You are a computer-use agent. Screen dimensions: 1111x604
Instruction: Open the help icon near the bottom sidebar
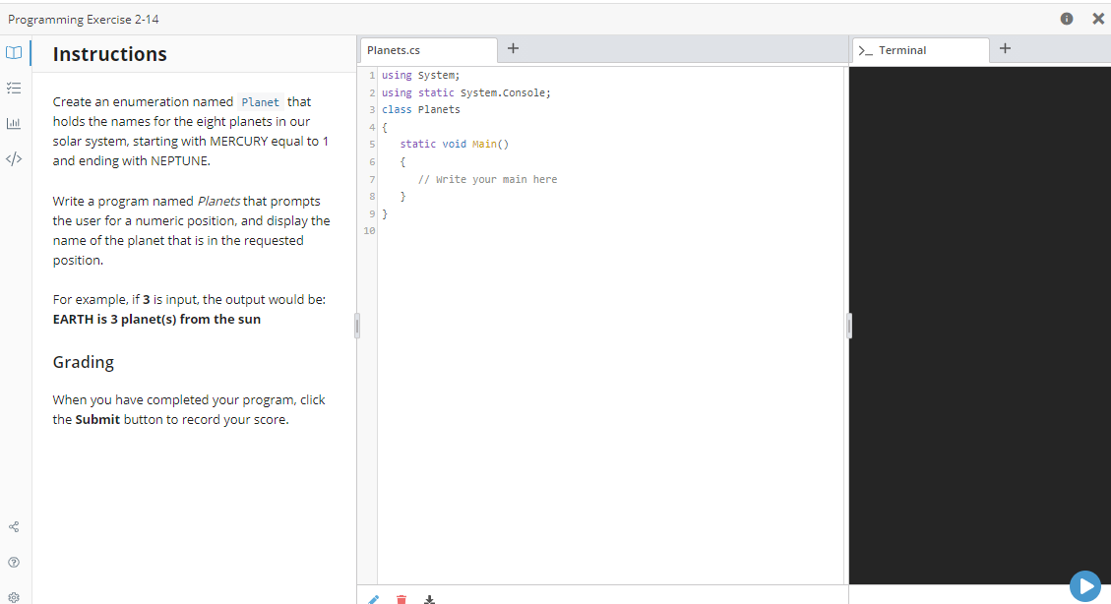(14, 562)
